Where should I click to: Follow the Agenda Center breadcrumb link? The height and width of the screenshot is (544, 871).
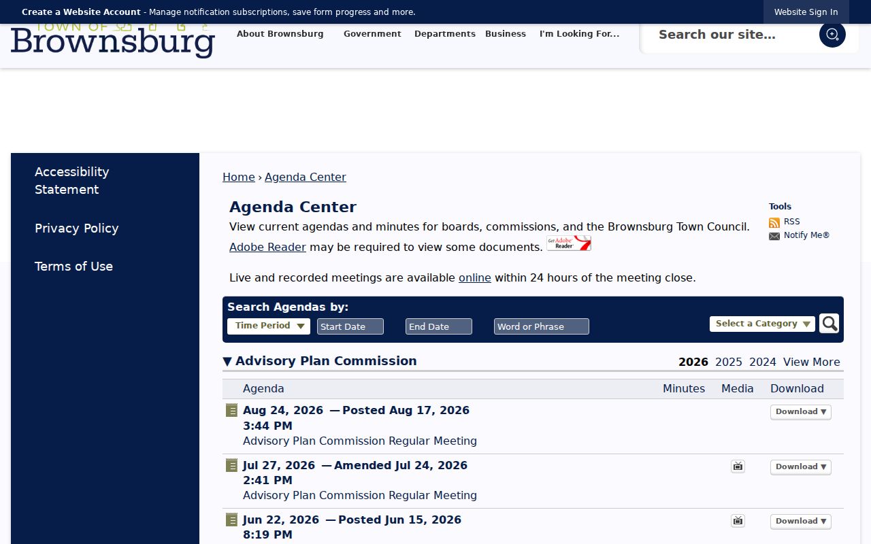(x=306, y=177)
